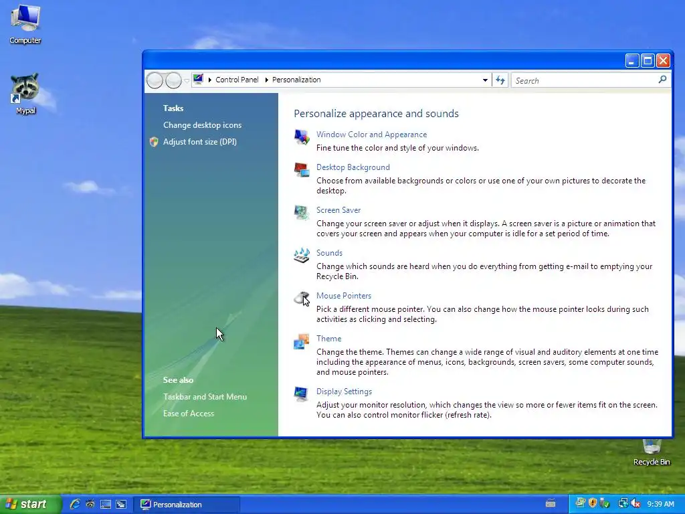The width and height of the screenshot is (685, 514).
Task: Launch Mypal from Quick Launch
Action: tap(90, 504)
